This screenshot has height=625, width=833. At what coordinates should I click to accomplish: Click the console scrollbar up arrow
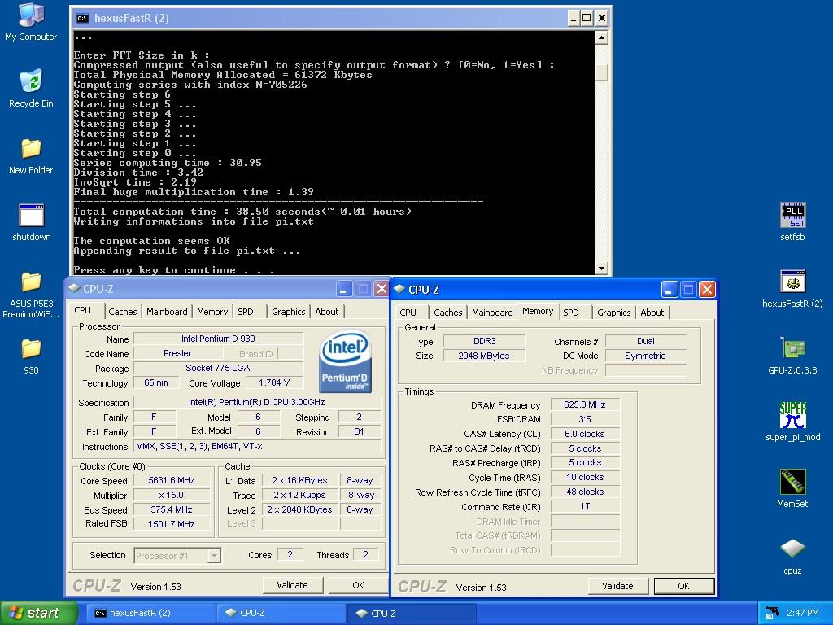tap(601, 37)
